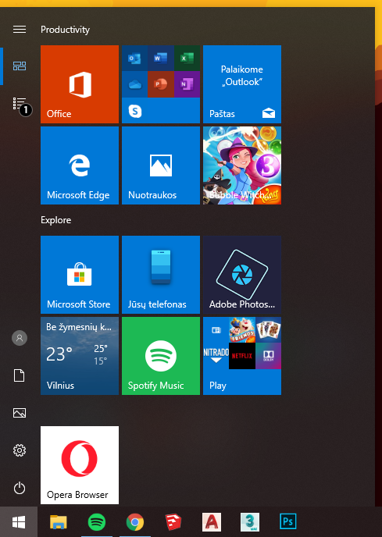Switch to pinned tiles view
Screen dimensions: 382x537
coord(20,66)
